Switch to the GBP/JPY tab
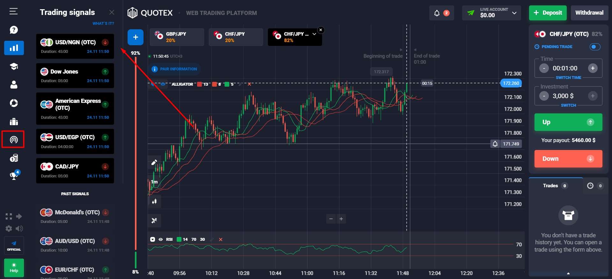Screen dimensions: 612x279 click(177, 37)
